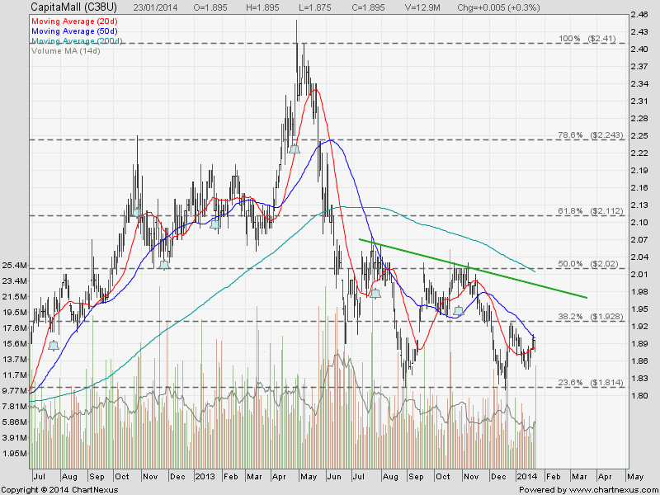Image resolution: width=660 pixels, height=495 pixels.
Task: Click the 100% ($2.41) Fibonacci label
Action: tap(587, 39)
